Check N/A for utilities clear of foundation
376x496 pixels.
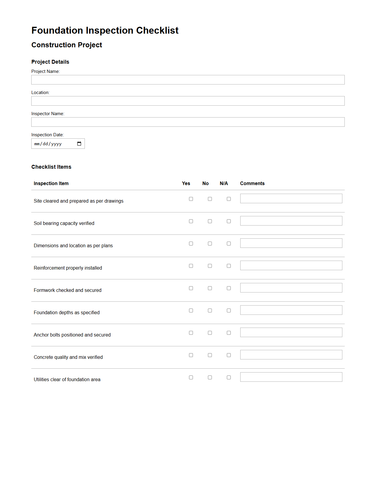pos(229,377)
